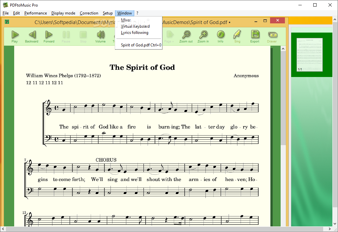Open the Display mode menu
This screenshot has height=232, width=338.
[x=63, y=13]
